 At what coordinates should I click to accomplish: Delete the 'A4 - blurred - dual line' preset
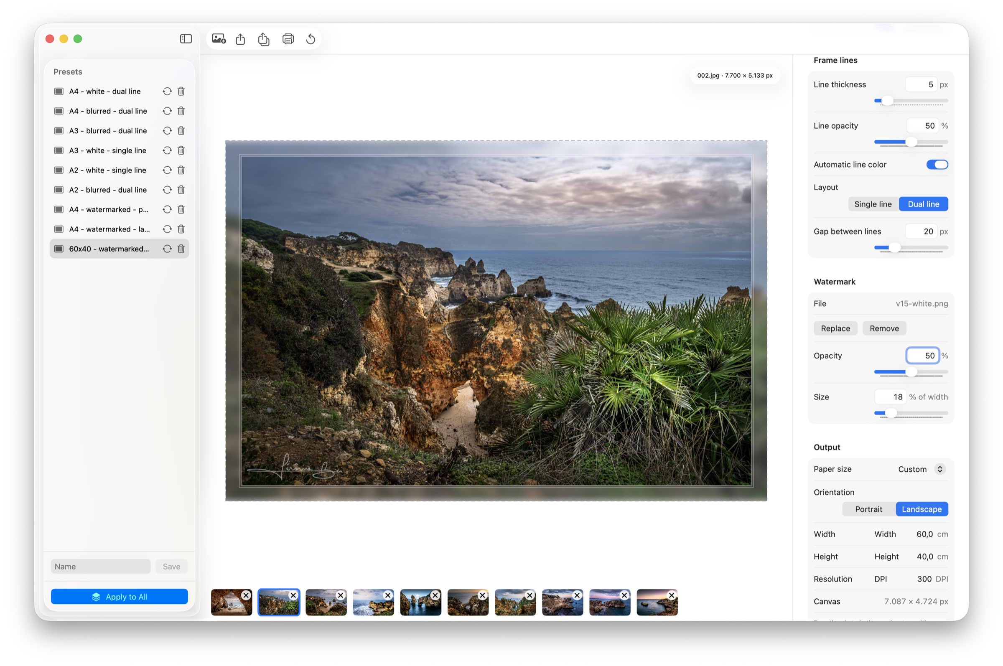[x=181, y=111]
